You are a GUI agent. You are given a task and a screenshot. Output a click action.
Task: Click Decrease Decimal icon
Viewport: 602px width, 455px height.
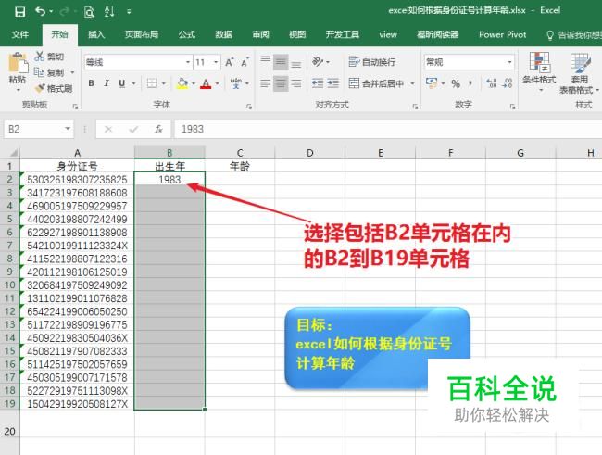tap(508, 83)
